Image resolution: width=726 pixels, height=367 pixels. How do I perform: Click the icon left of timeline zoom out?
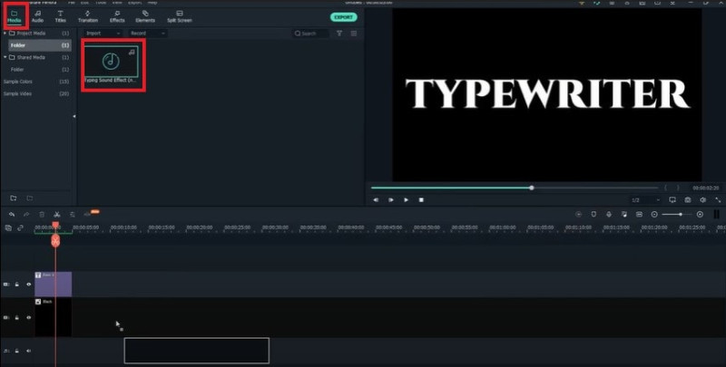tap(639, 215)
